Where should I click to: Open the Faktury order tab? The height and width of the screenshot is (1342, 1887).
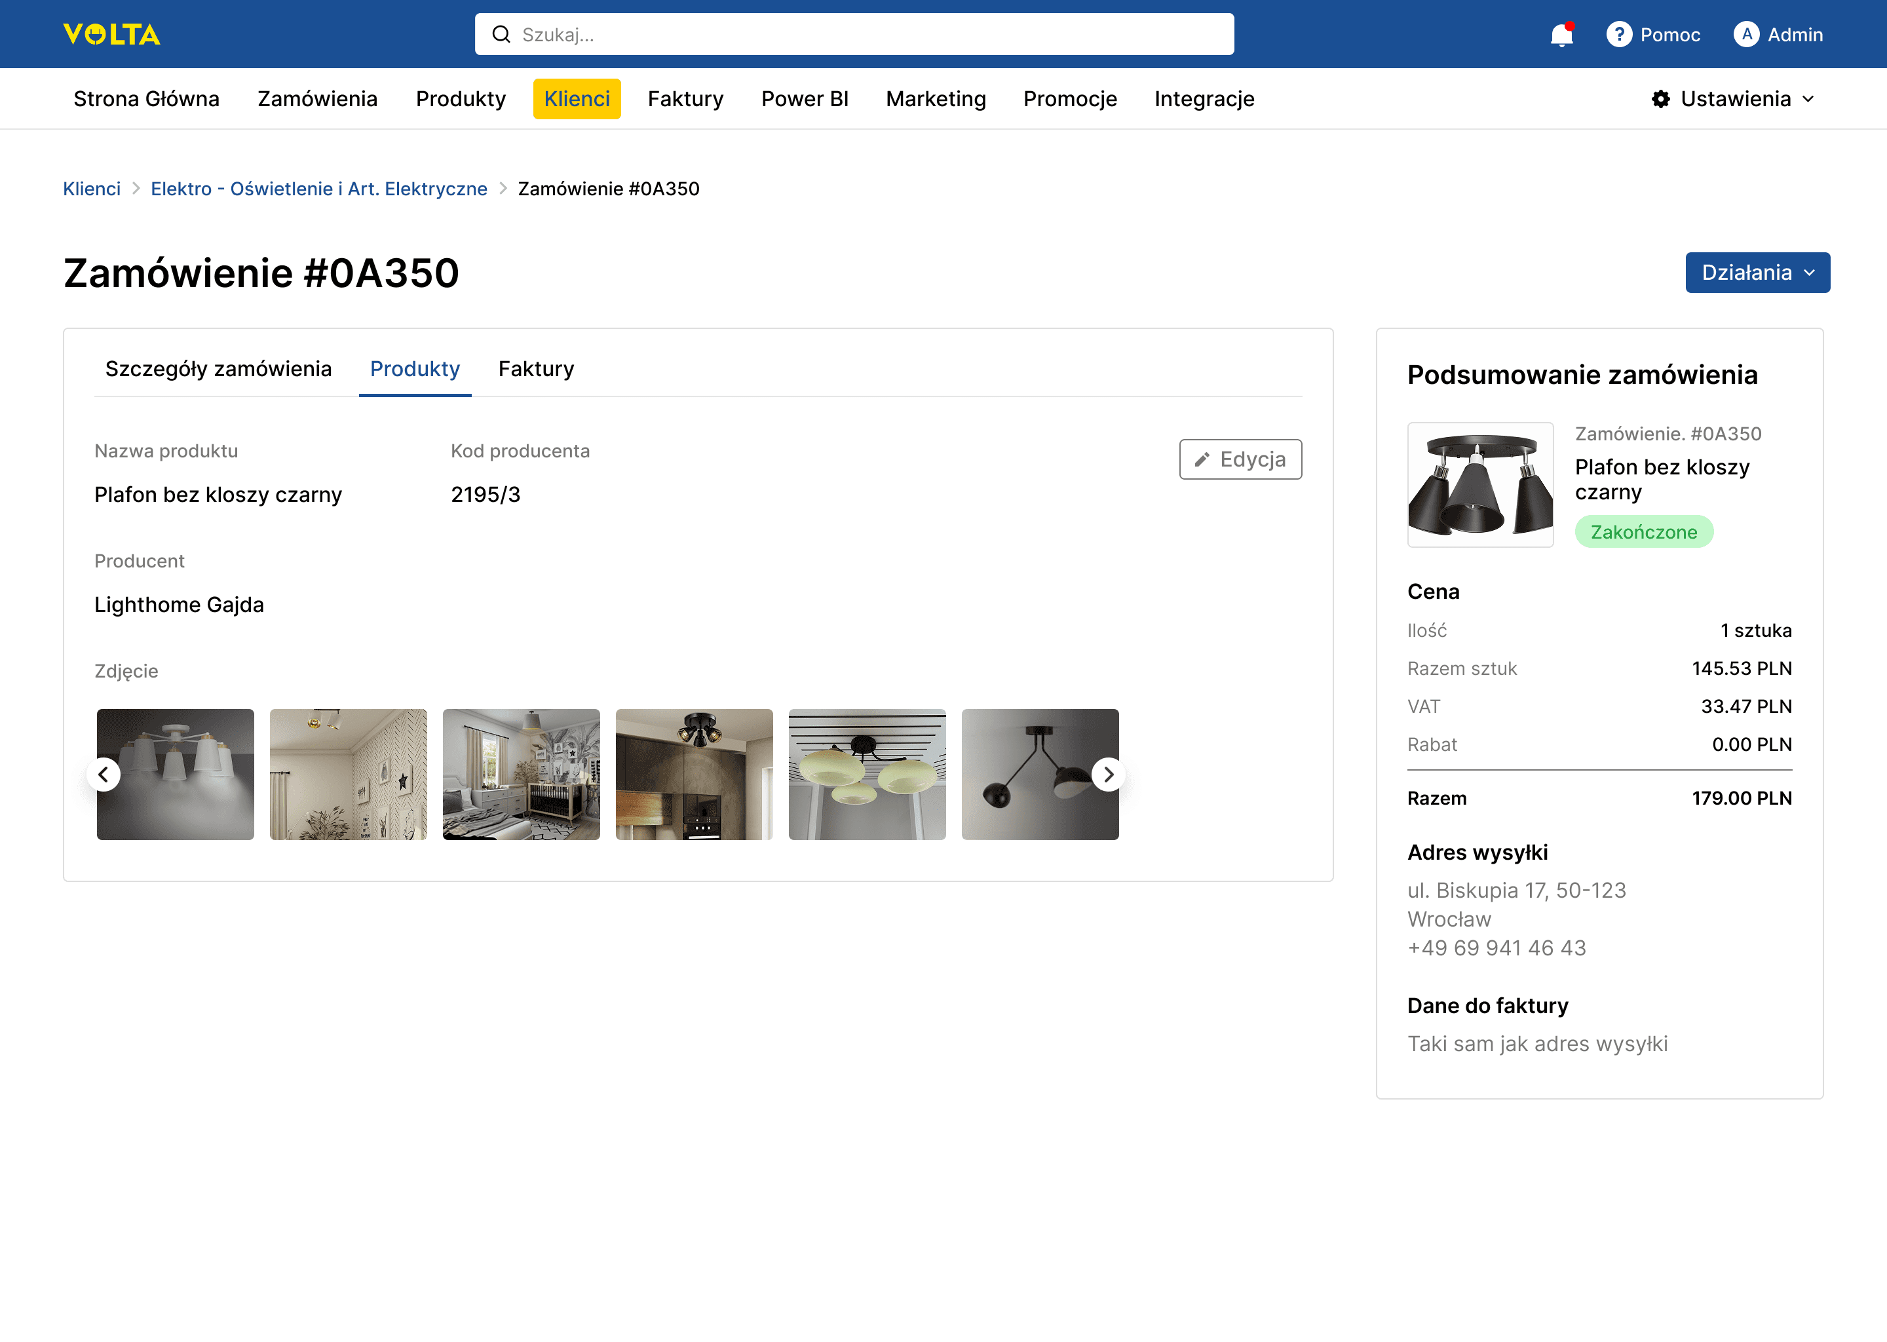point(535,368)
